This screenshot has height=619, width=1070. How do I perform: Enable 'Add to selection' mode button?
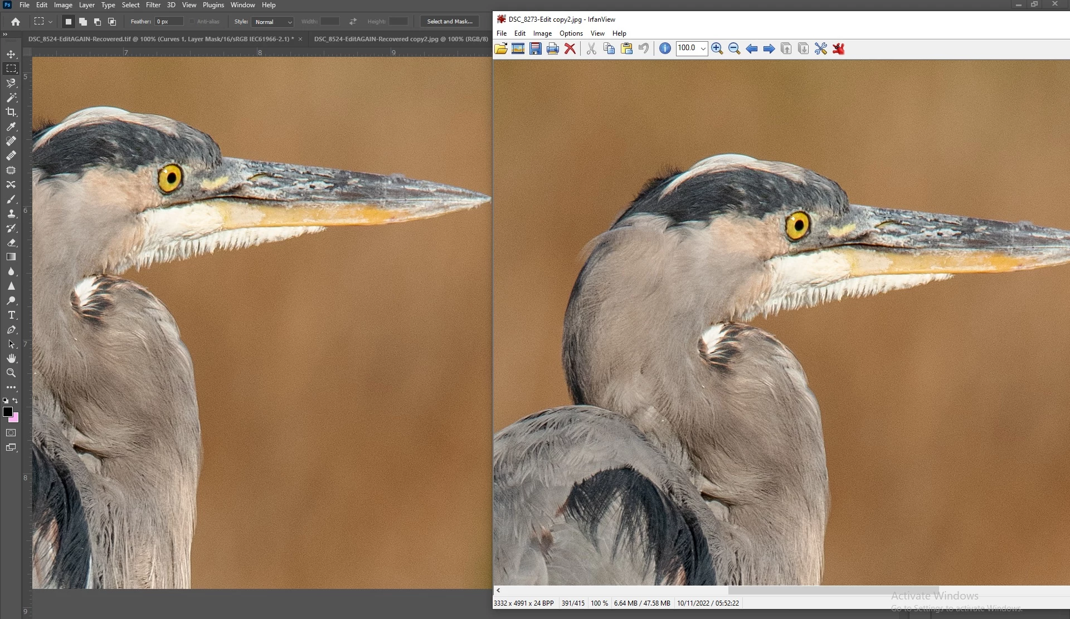(x=82, y=22)
